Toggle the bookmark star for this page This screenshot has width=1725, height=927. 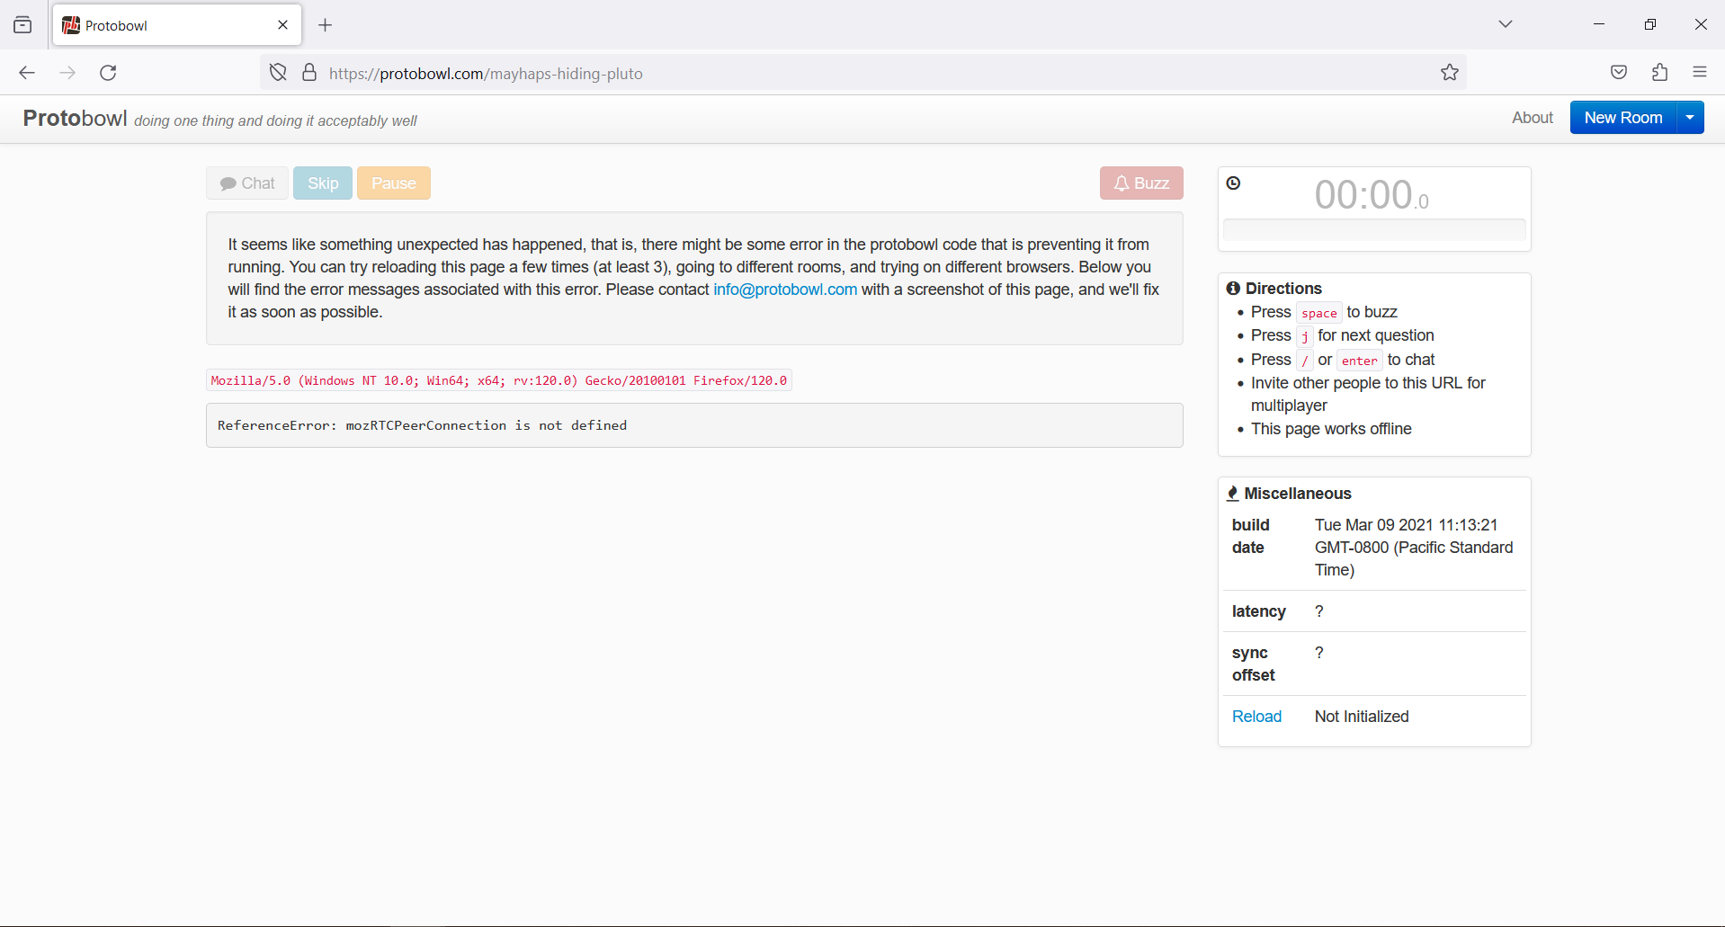pyautogui.click(x=1449, y=72)
